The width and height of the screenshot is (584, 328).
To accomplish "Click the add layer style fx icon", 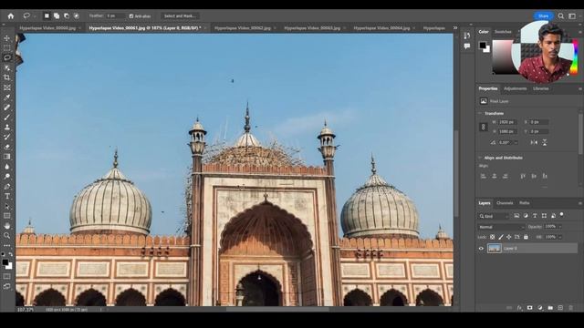I will point(519,308).
